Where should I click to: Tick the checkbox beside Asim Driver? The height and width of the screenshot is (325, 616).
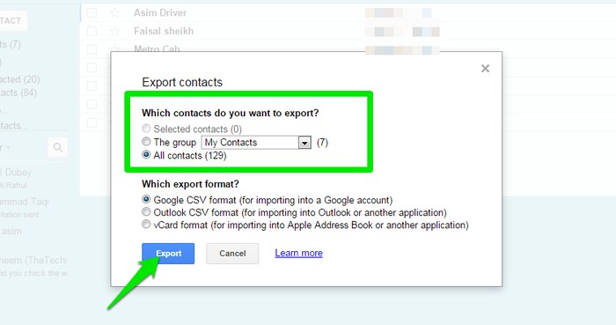92,12
